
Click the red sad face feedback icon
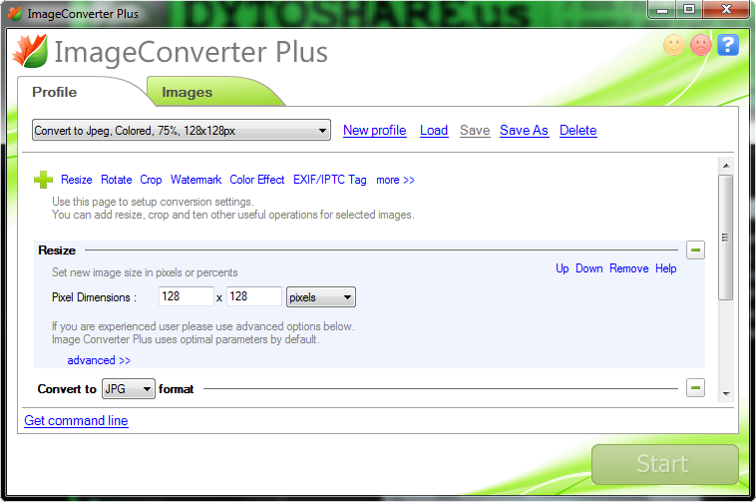coord(700,45)
